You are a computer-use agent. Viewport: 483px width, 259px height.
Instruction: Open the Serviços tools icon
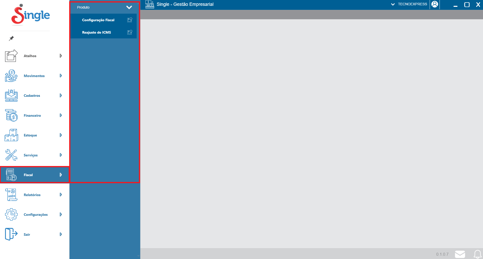(11, 155)
